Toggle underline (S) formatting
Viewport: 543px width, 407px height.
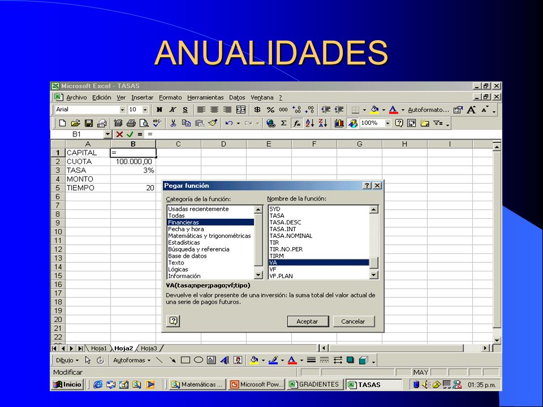(186, 110)
